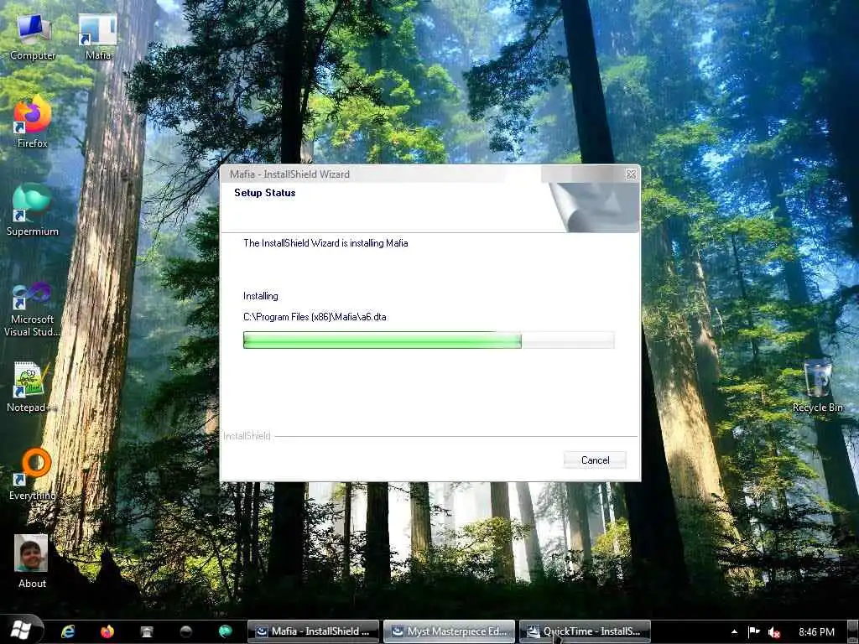Launch Firefox from taskbar quick launch
Image resolution: width=859 pixels, height=644 pixels.
[x=107, y=631]
